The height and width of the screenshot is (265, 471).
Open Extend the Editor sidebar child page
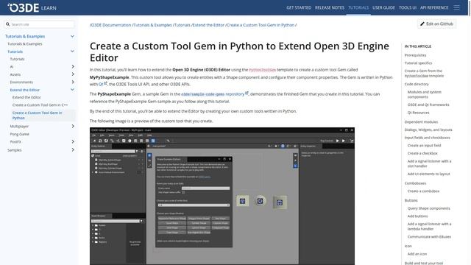(x=26, y=97)
